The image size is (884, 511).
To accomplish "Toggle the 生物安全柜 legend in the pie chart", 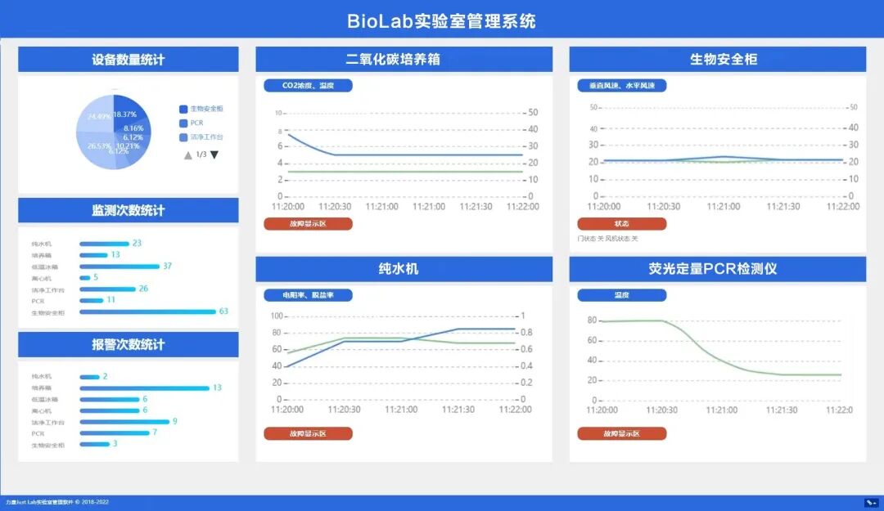I will pos(202,109).
